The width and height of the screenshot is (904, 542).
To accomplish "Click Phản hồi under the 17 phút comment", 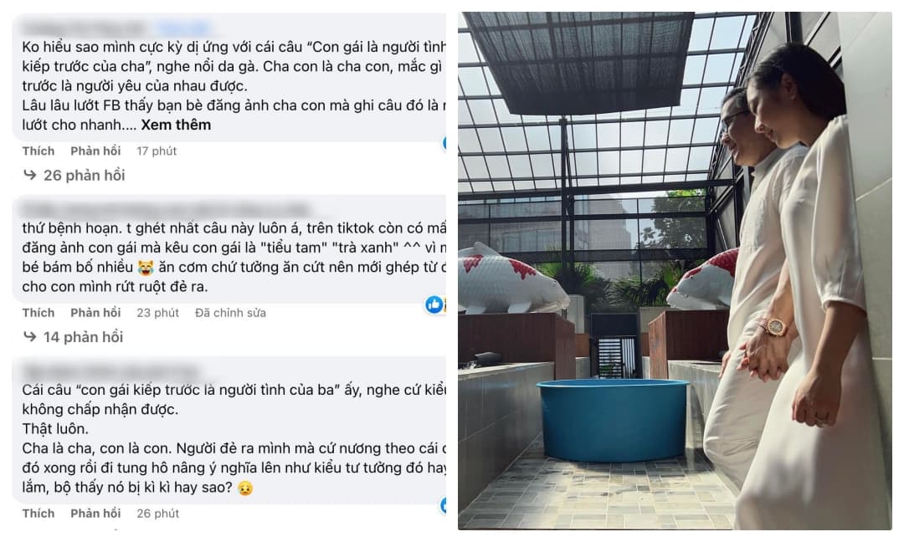I will (x=95, y=151).
